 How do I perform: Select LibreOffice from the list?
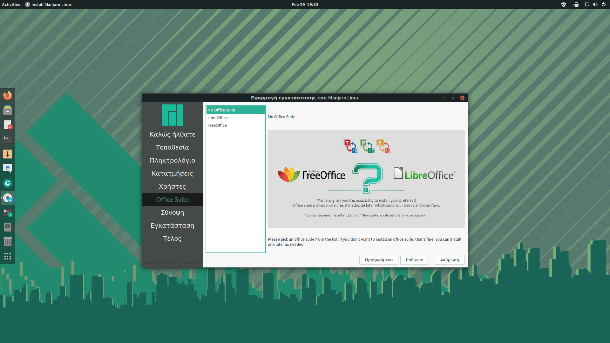coord(218,118)
